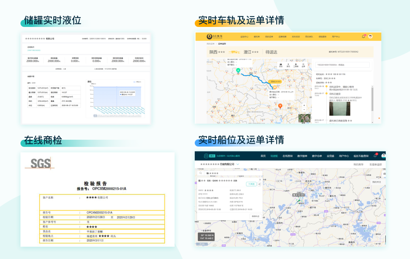
Task: Select 数字提单 in the dark navigation bar
Action: (x=302, y=156)
